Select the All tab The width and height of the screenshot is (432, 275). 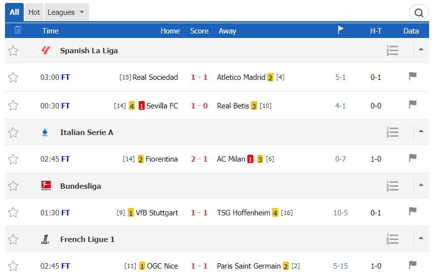click(14, 12)
